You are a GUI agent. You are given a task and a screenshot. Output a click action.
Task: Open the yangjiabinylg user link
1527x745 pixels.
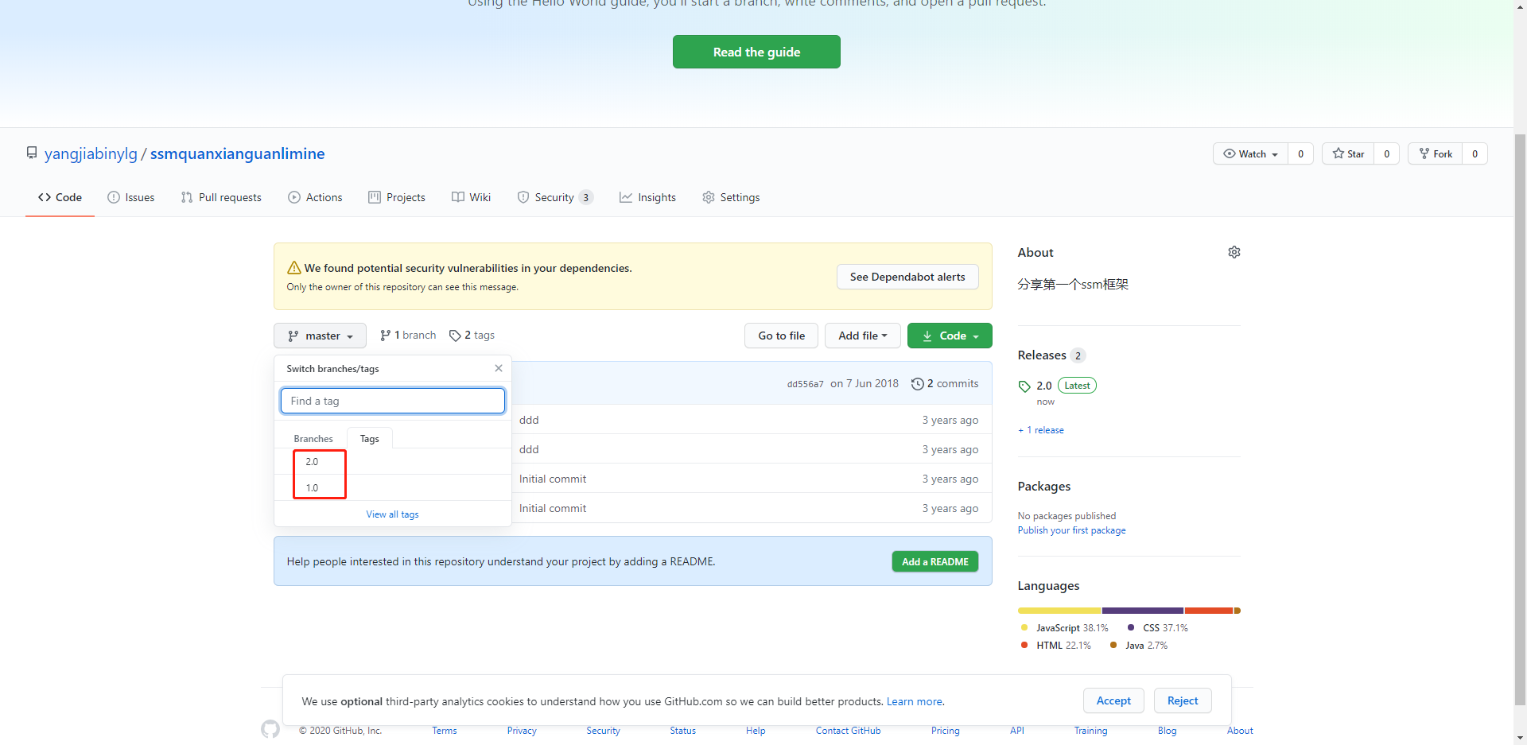[x=91, y=153]
